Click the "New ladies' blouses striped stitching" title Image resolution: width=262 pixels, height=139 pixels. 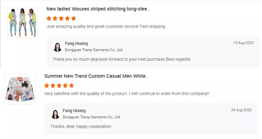pos(98,9)
